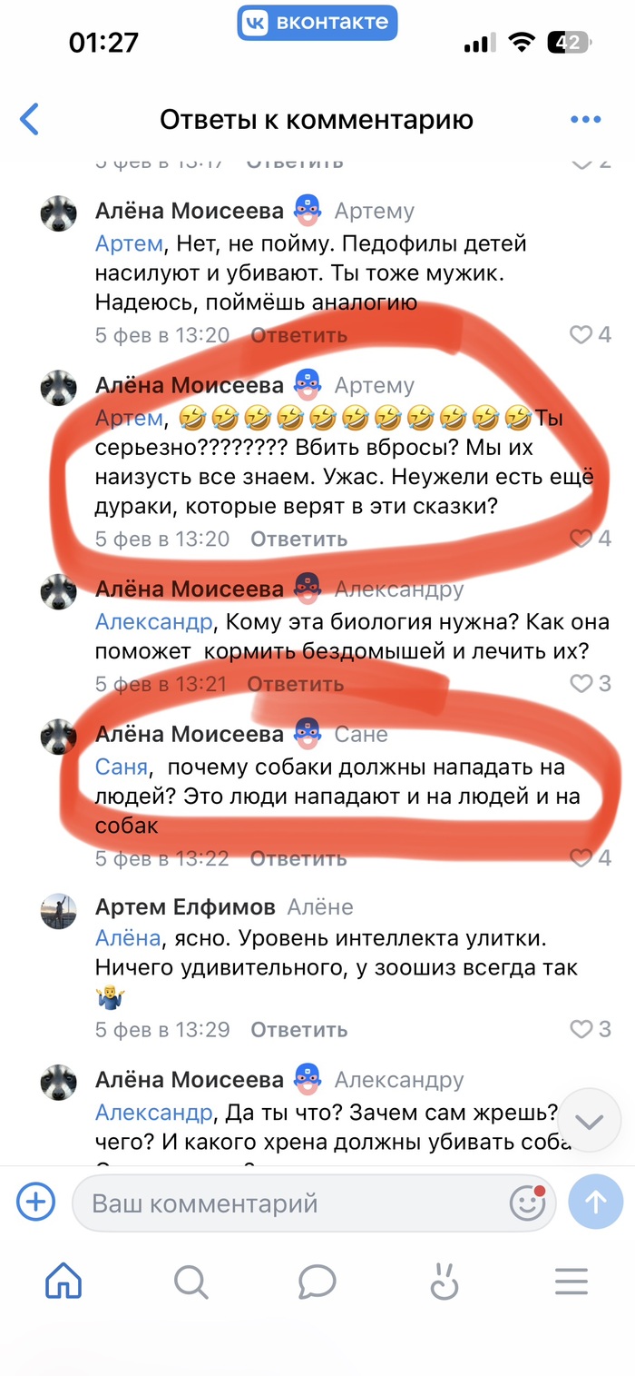Screen dimensions: 635x1376
Task: Open the Search tab
Action: (x=190, y=1282)
